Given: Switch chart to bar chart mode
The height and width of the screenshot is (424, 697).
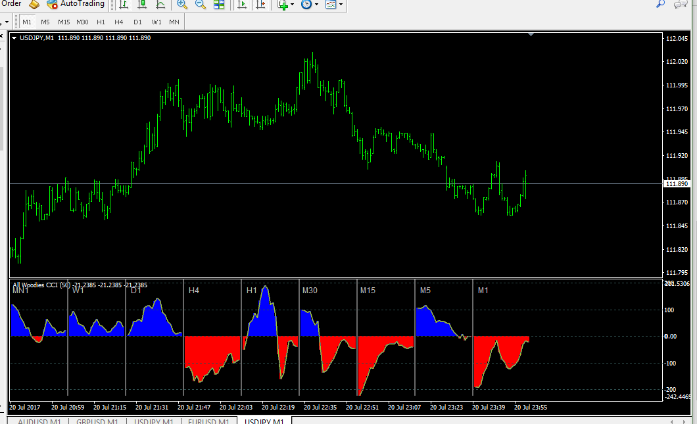Looking at the screenshot, I should (124, 5).
